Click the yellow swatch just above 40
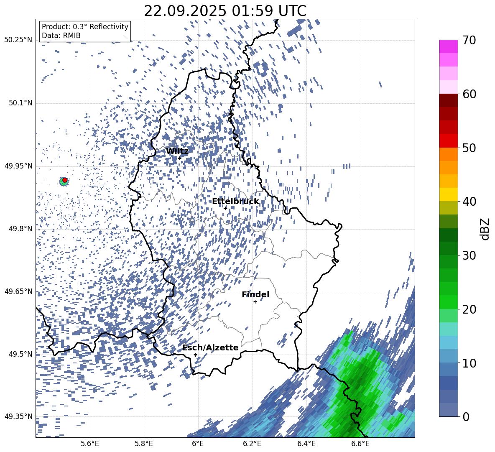 (x=448, y=194)
